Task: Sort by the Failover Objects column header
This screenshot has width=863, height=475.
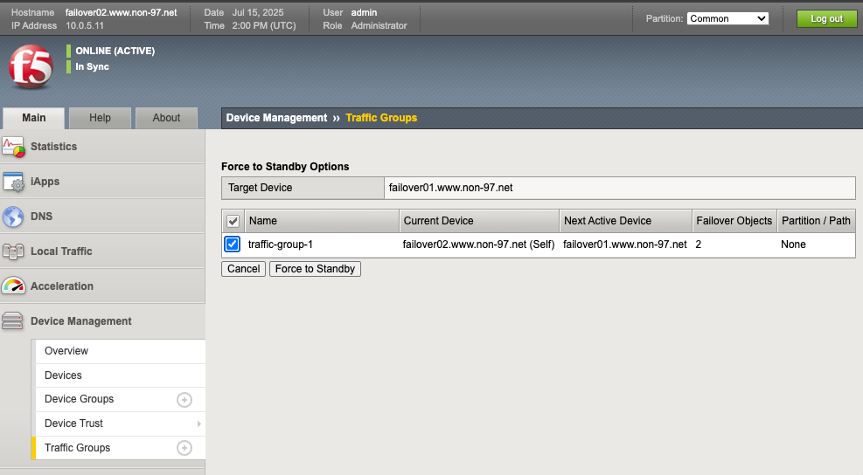Action: 734,221
